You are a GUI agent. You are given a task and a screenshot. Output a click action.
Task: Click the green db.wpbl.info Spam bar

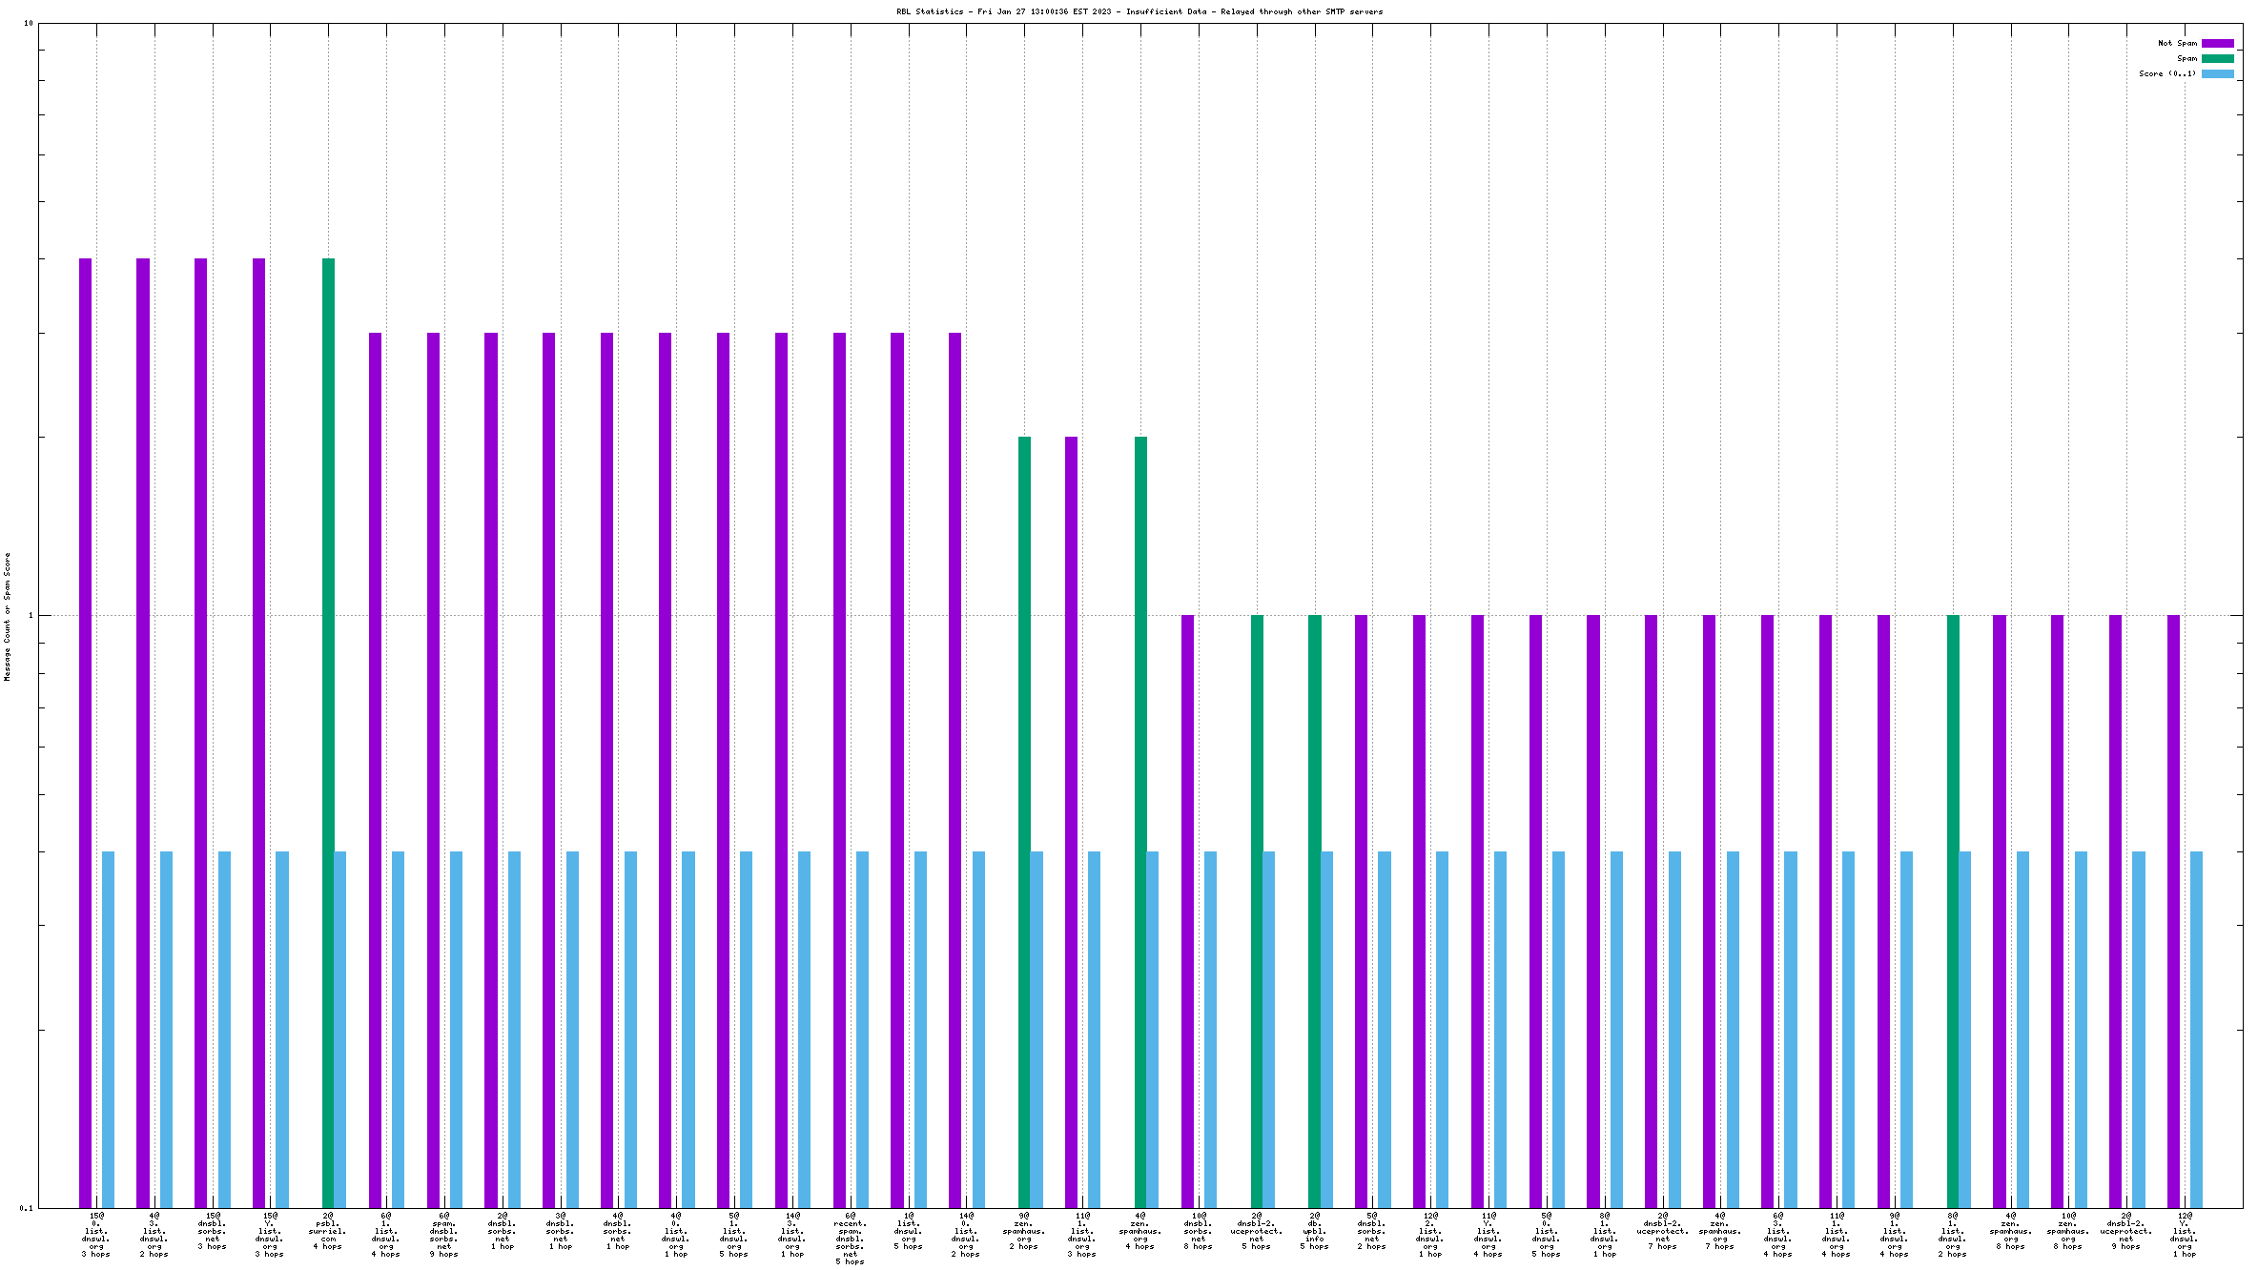coord(1314,906)
